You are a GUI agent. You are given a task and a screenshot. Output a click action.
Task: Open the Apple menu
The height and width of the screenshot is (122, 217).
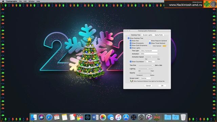point(3,1)
